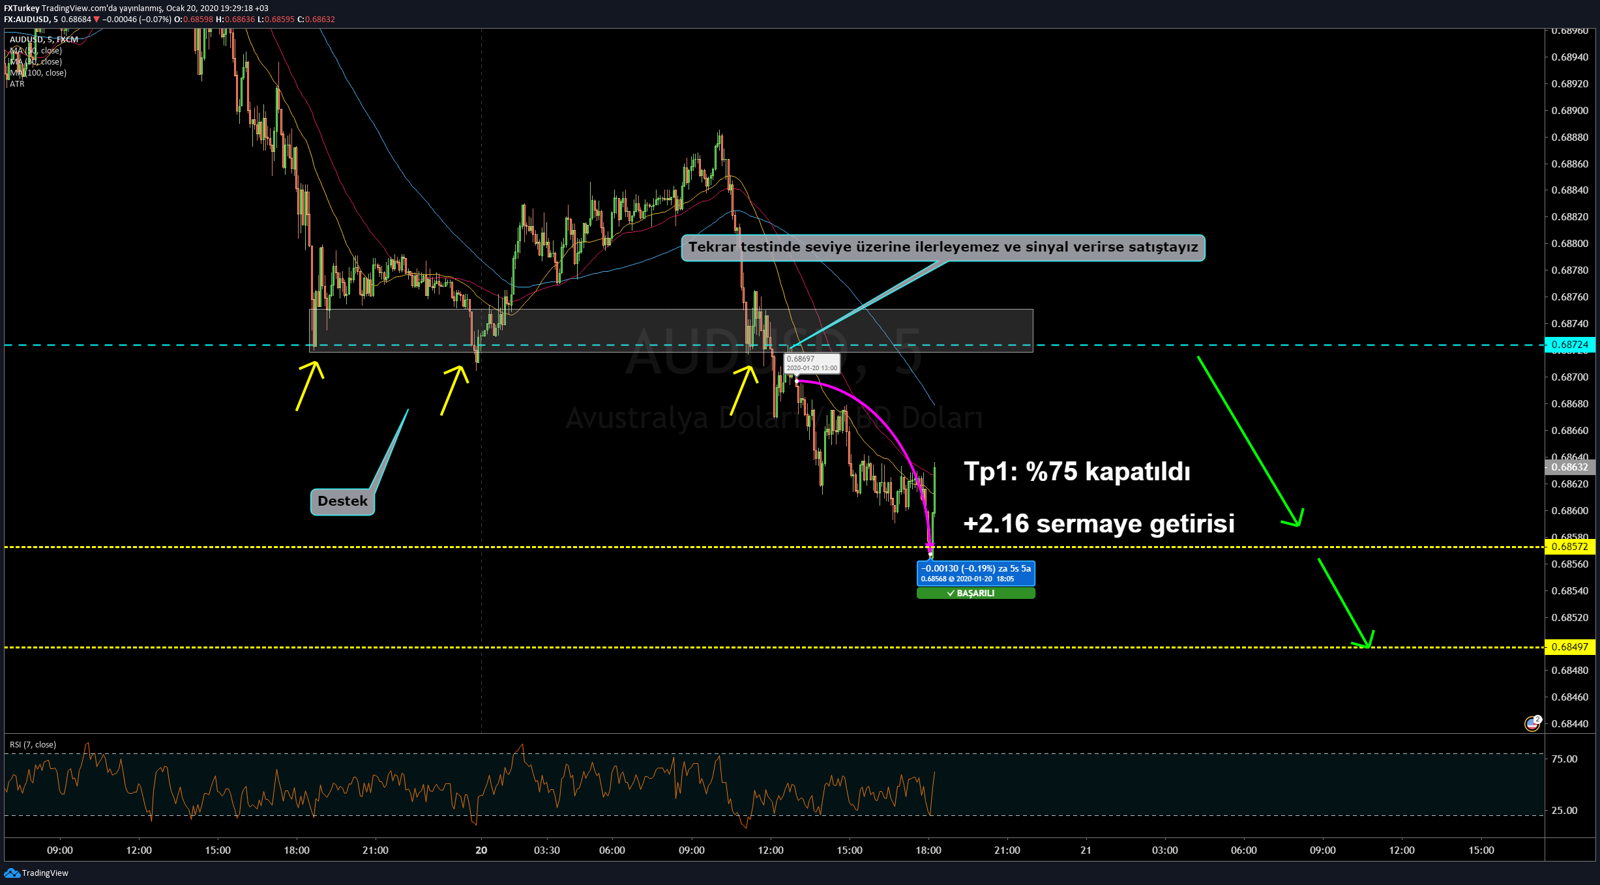
Task: Click the O:0.68598 open value in header
Action: 194,20
